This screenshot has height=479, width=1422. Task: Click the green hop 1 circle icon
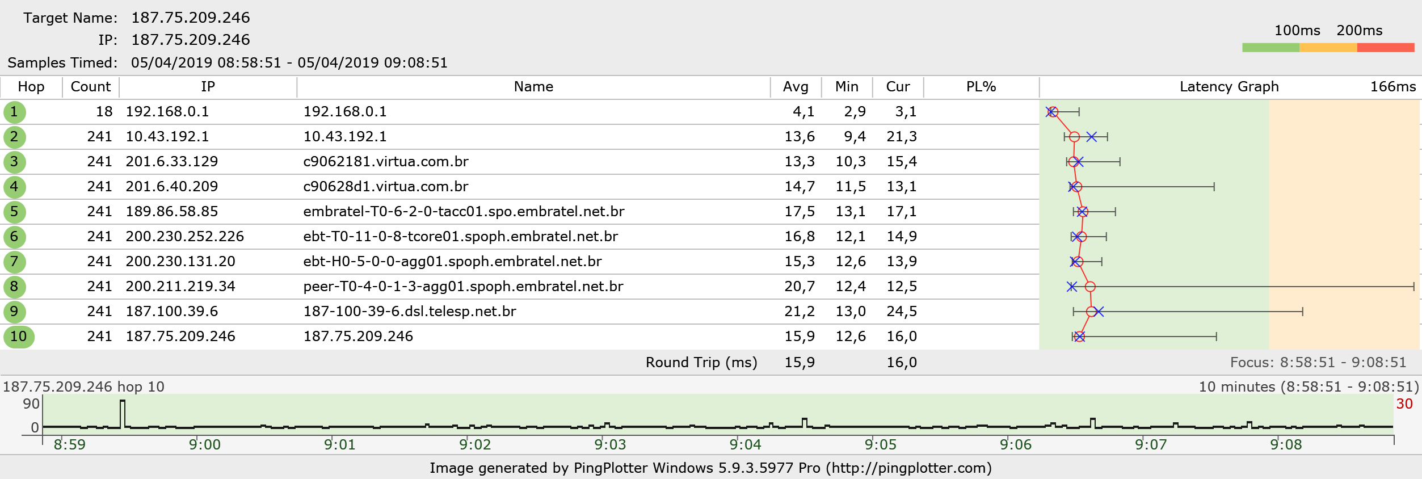pos(14,112)
